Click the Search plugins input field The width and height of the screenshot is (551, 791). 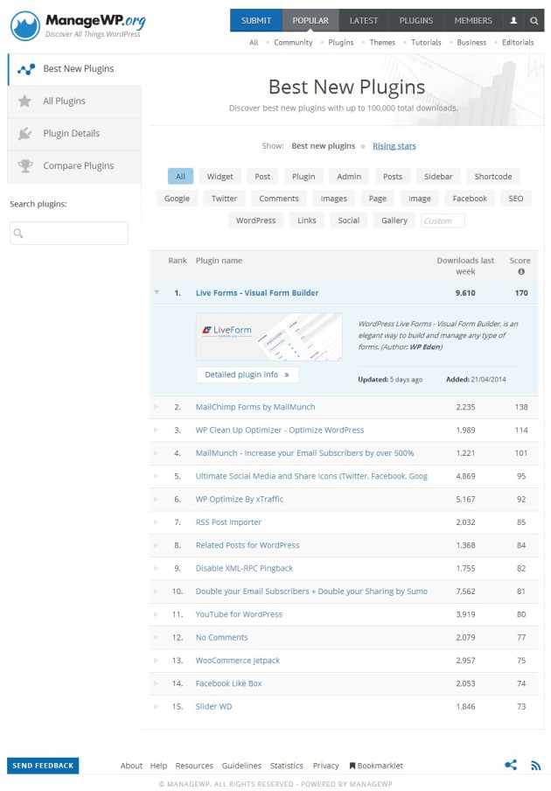click(69, 233)
